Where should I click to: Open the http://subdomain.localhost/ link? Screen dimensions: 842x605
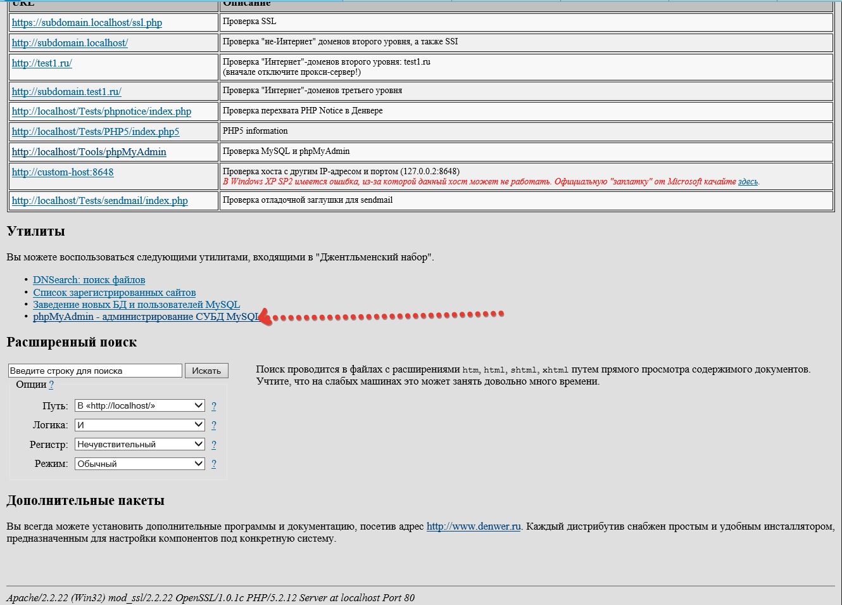pos(70,43)
